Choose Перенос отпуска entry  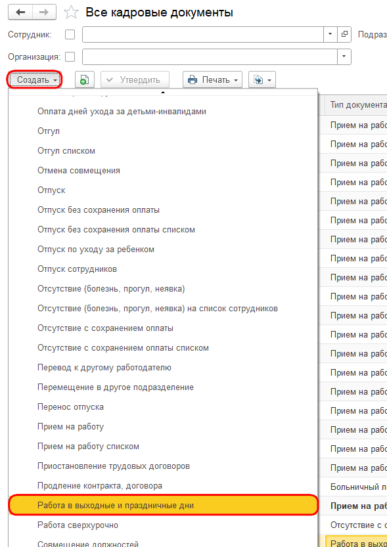pyautogui.click(x=163, y=407)
